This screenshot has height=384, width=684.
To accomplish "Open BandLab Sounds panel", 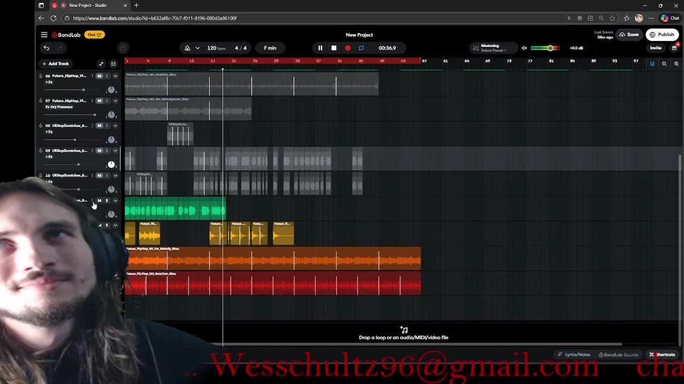I will click(618, 355).
